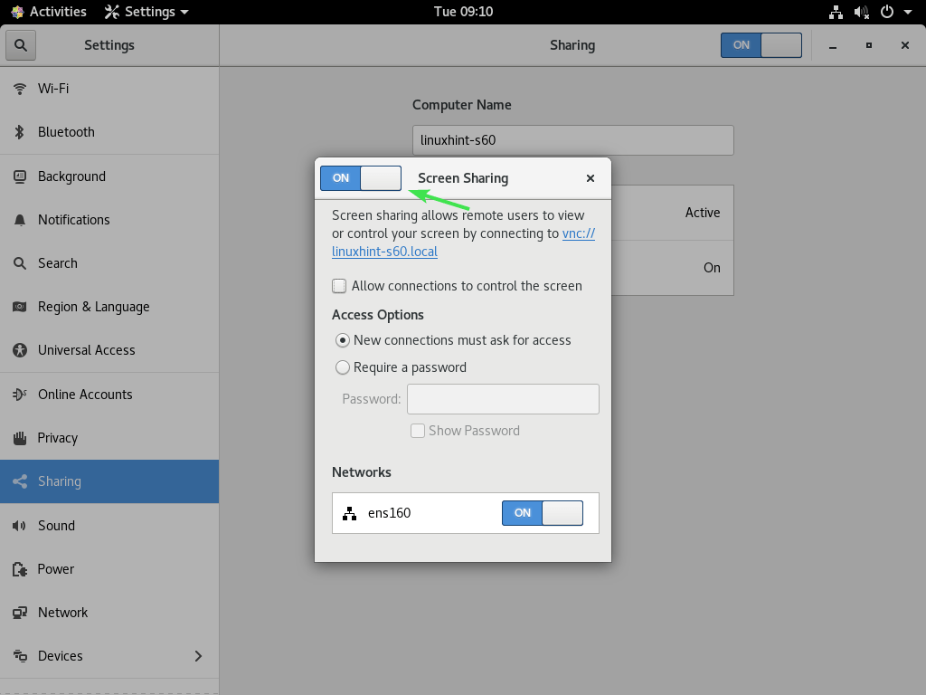The width and height of the screenshot is (926, 695).
Task: Click inside the Password input field
Action: 503,398
